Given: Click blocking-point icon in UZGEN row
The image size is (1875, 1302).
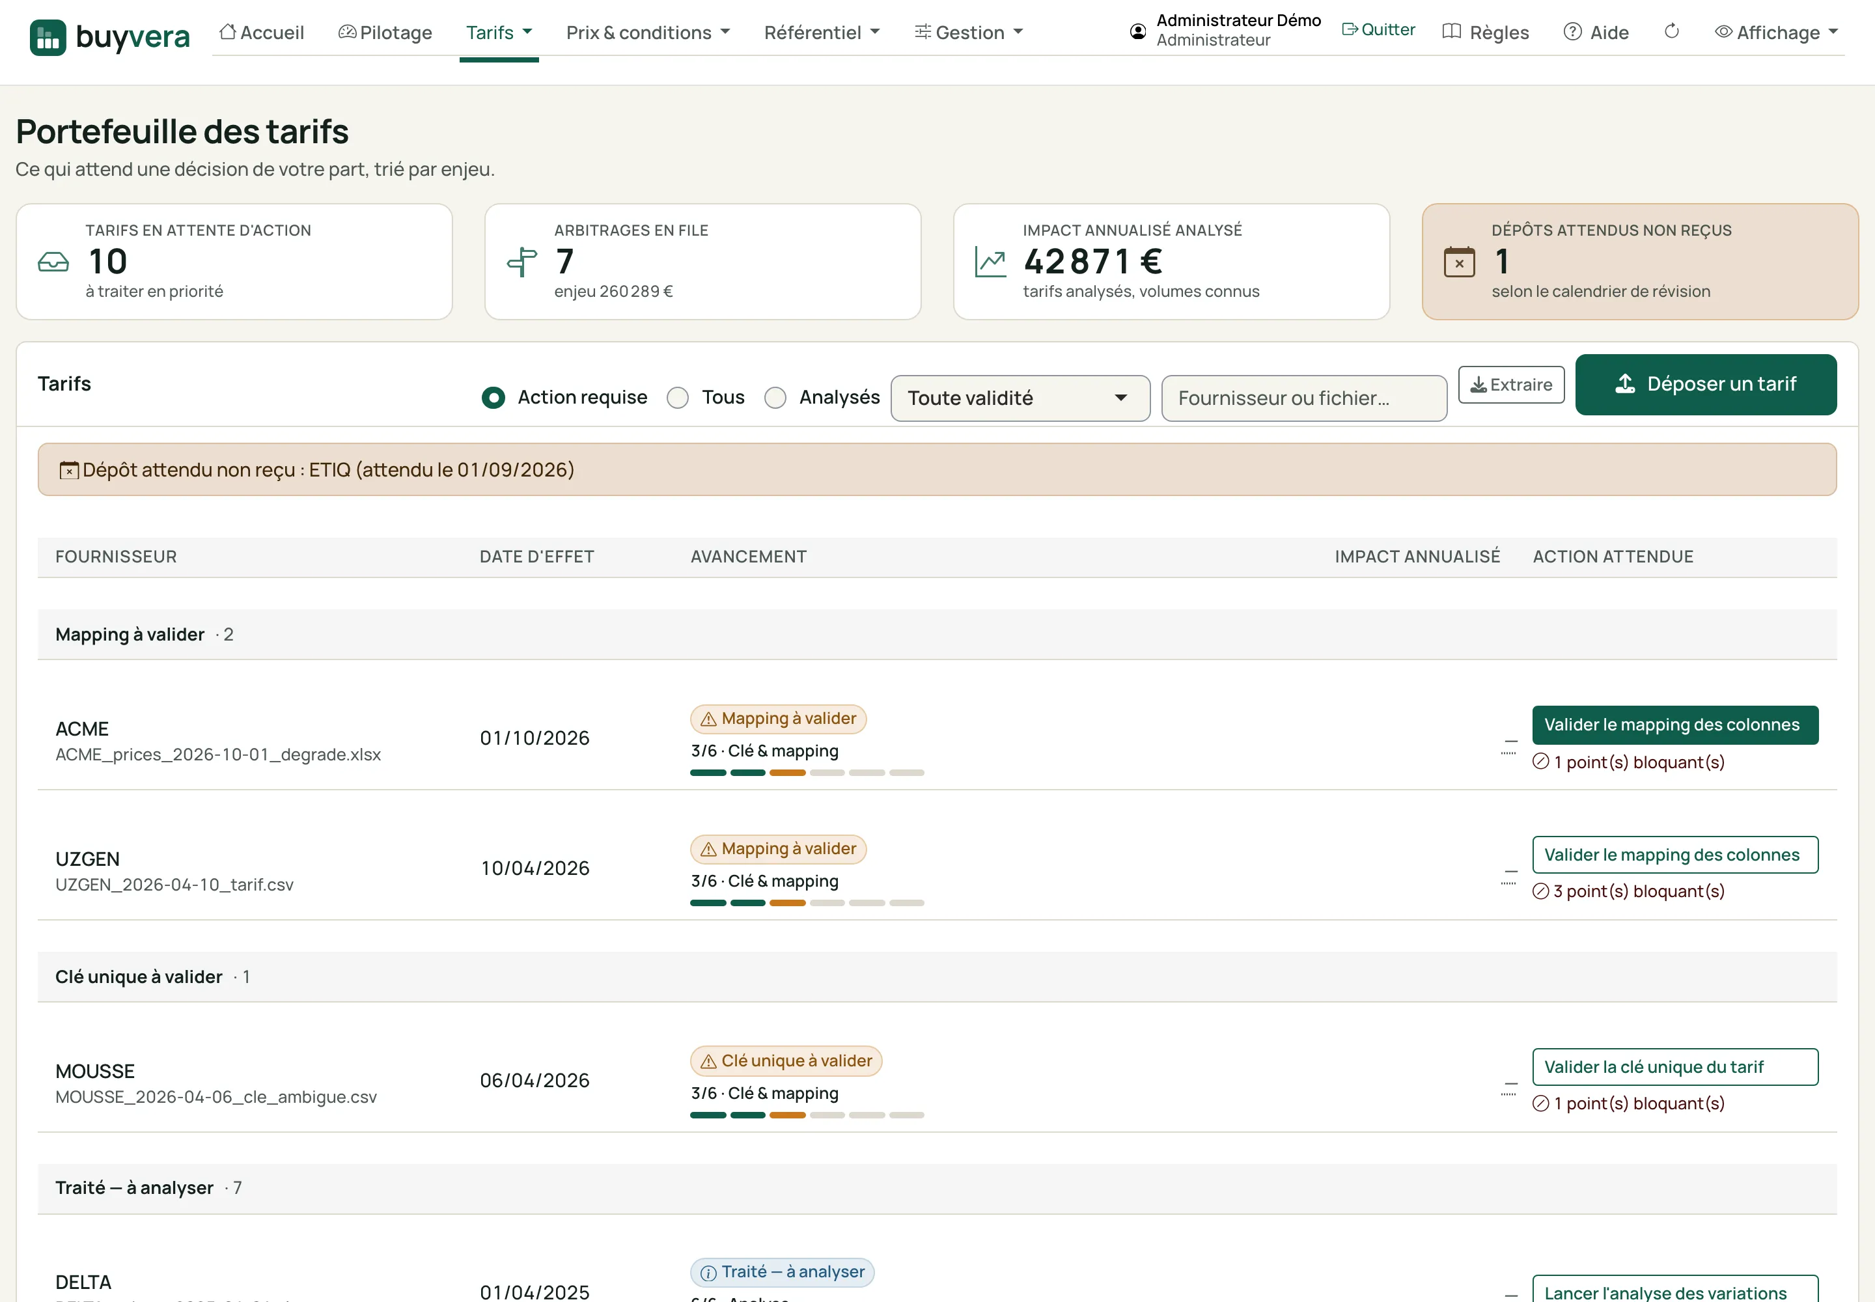Looking at the screenshot, I should click(x=1540, y=891).
